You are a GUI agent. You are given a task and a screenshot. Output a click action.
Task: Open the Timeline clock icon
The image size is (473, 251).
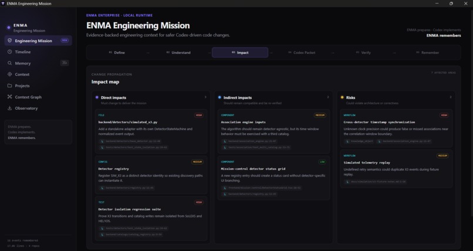9,52
